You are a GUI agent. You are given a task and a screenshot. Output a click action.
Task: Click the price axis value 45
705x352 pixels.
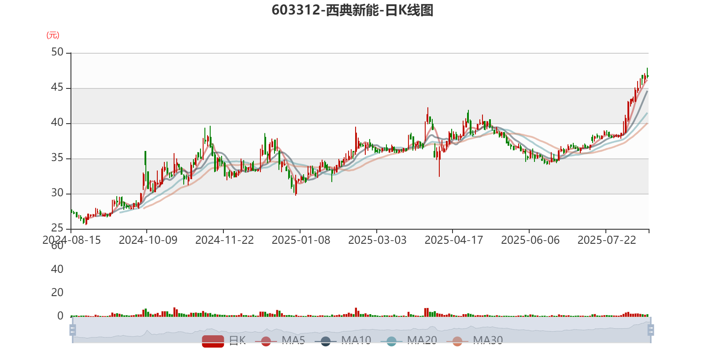point(57,88)
